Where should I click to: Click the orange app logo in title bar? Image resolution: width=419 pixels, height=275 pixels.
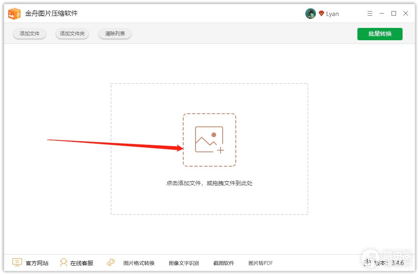[x=14, y=14]
